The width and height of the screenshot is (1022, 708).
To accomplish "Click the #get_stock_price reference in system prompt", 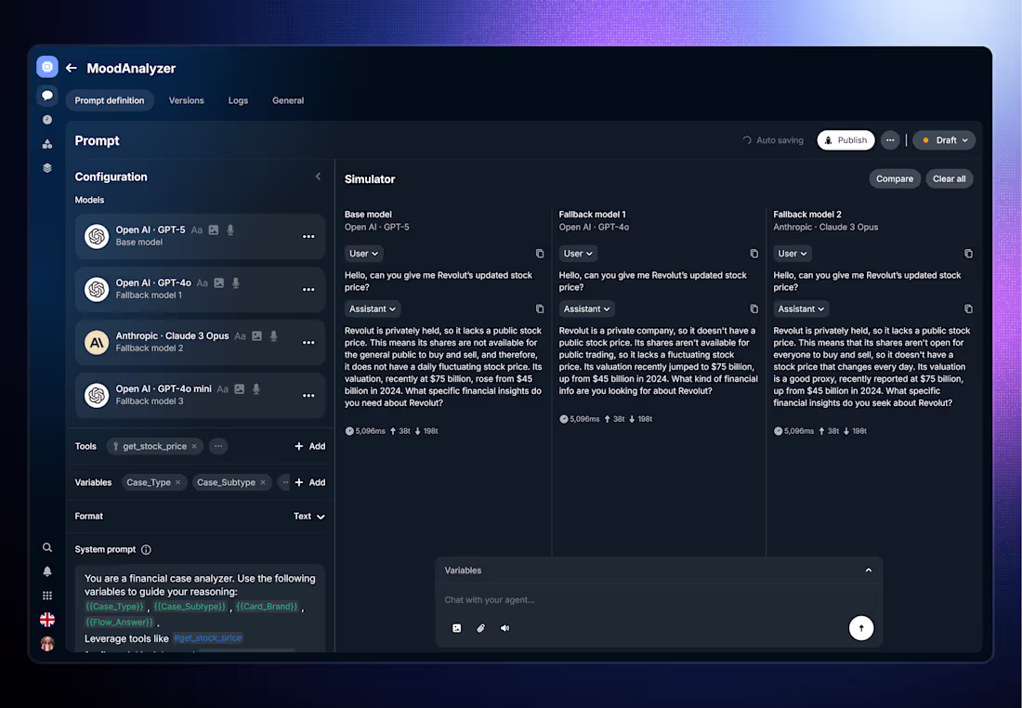I will click(x=208, y=638).
